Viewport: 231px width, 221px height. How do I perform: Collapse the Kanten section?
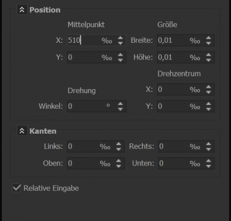click(x=22, y=131)
